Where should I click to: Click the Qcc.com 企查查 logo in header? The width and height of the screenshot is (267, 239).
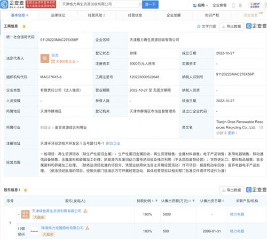coord(12,4)
